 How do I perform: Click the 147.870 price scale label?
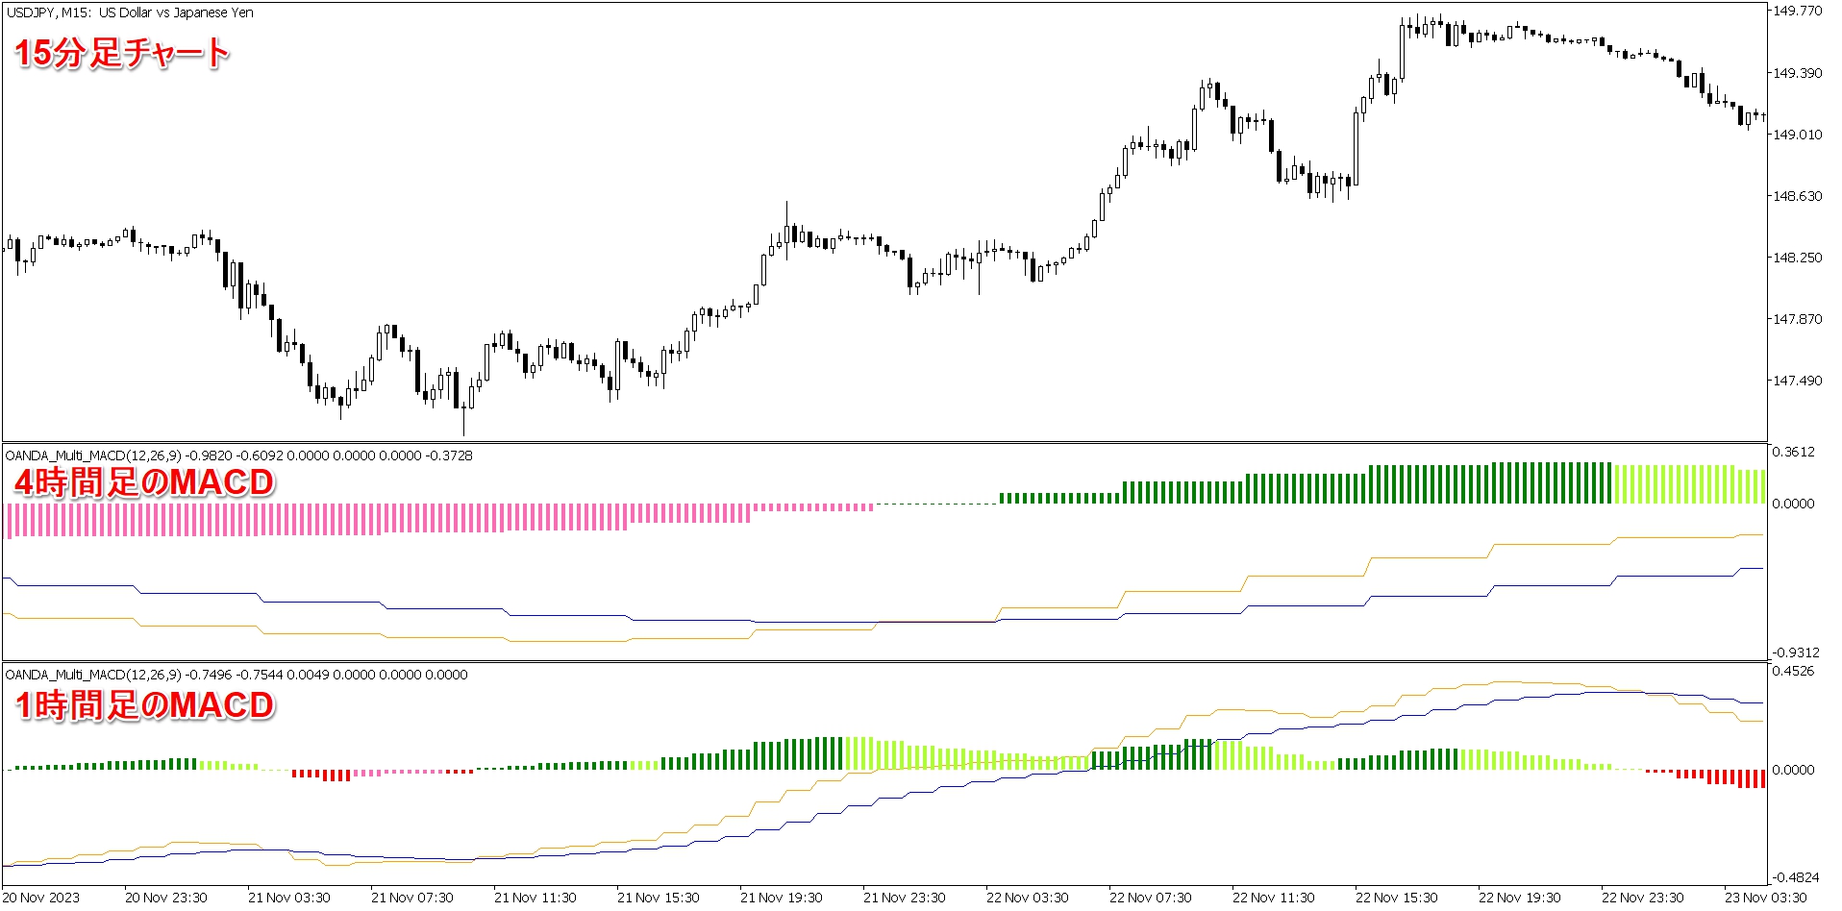pos(1797,319)
